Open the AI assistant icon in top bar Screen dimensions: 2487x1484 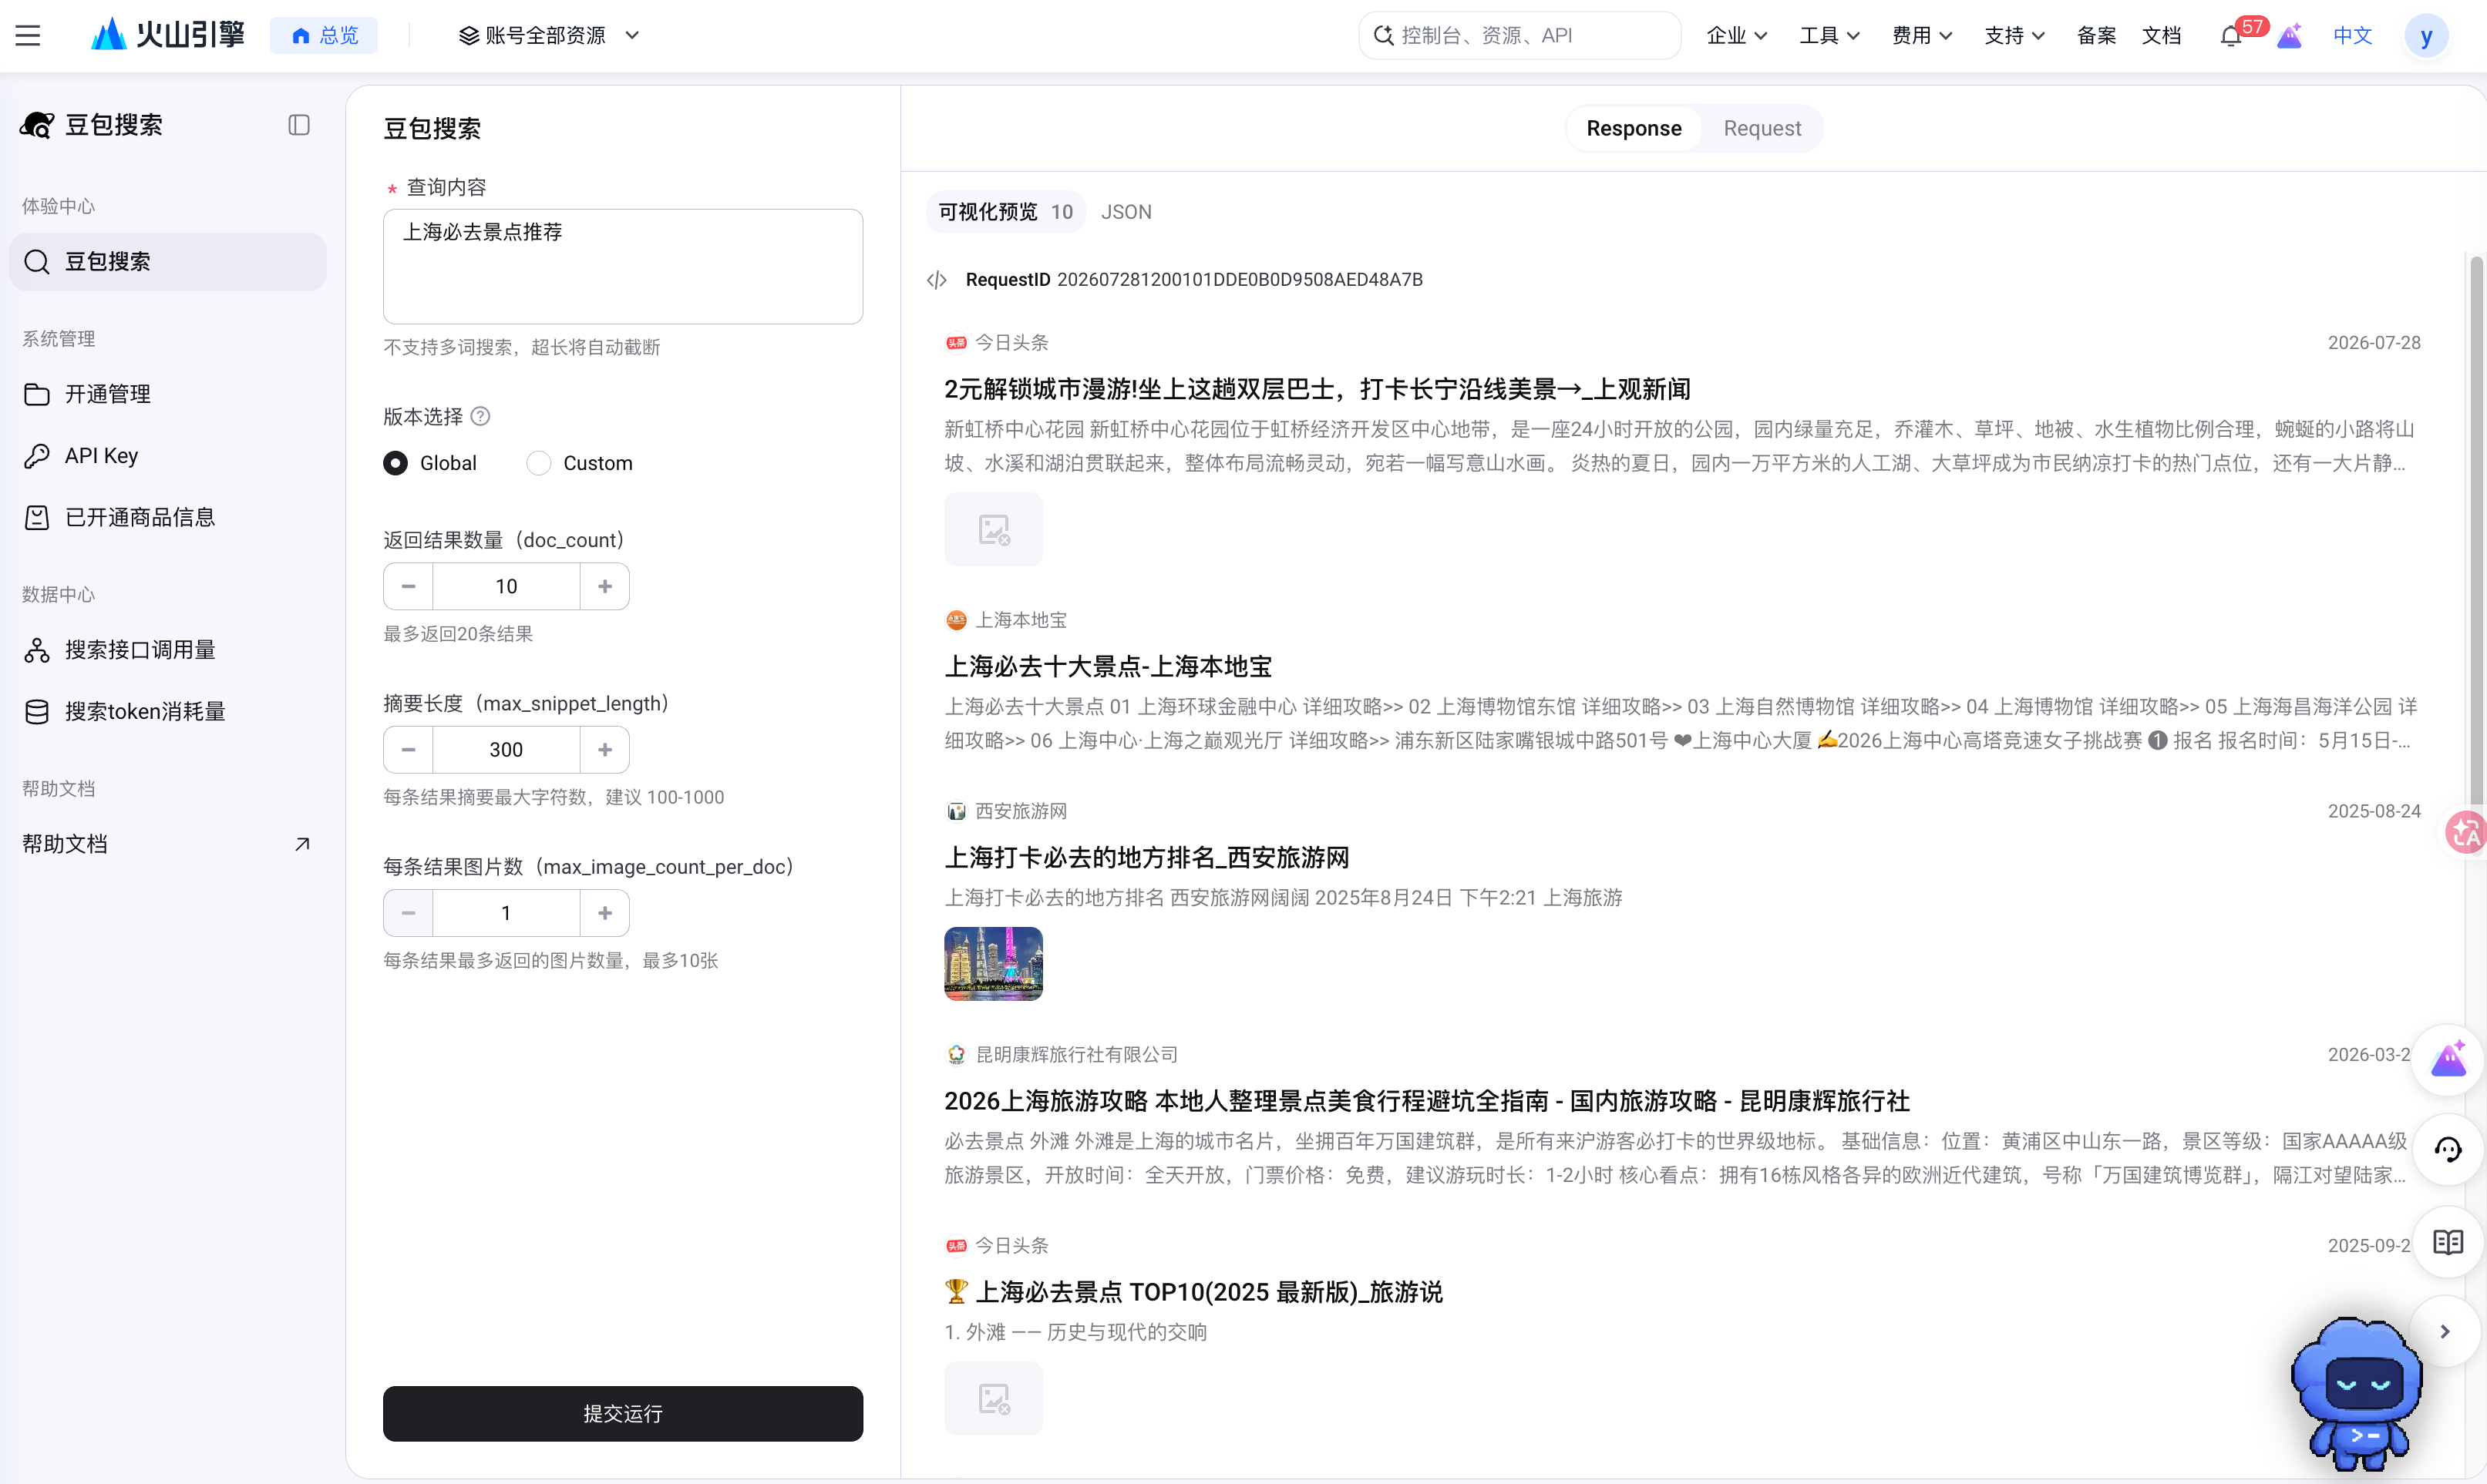[2290, 36]
